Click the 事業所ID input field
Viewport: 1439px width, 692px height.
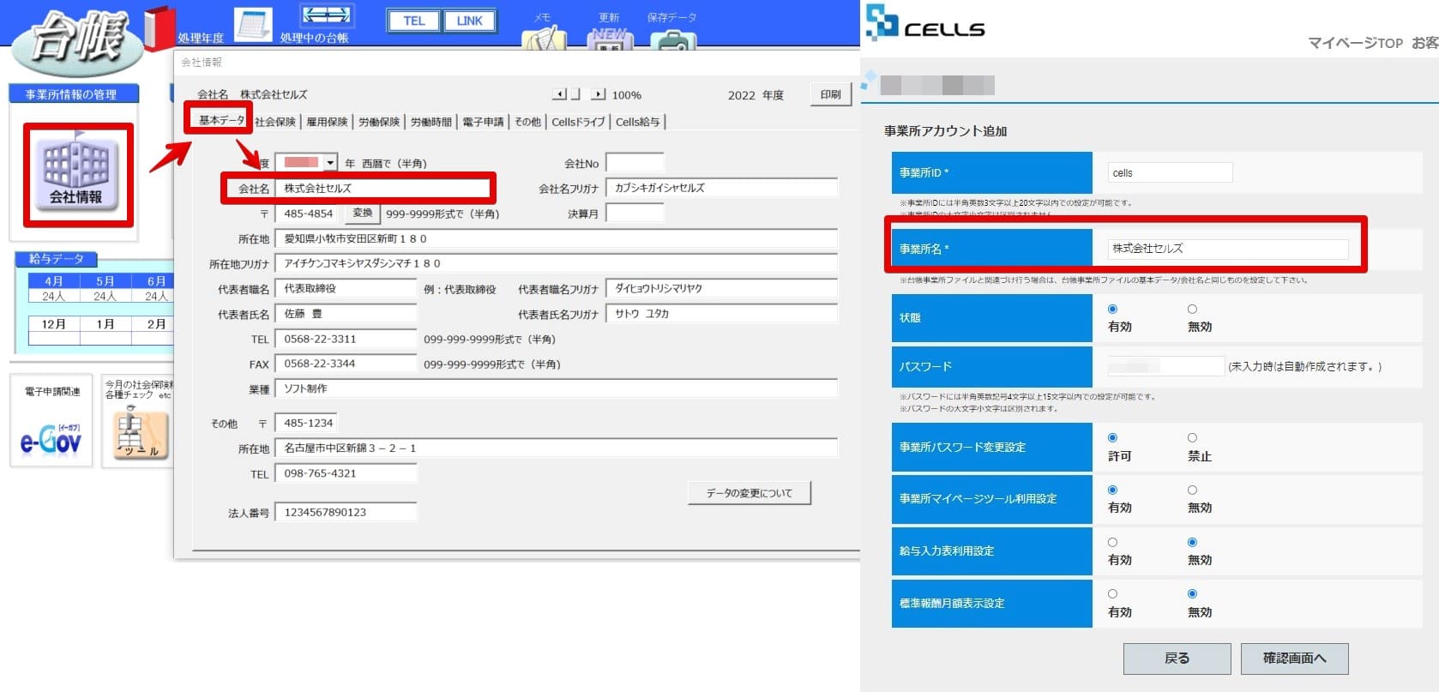[1170, 172]
